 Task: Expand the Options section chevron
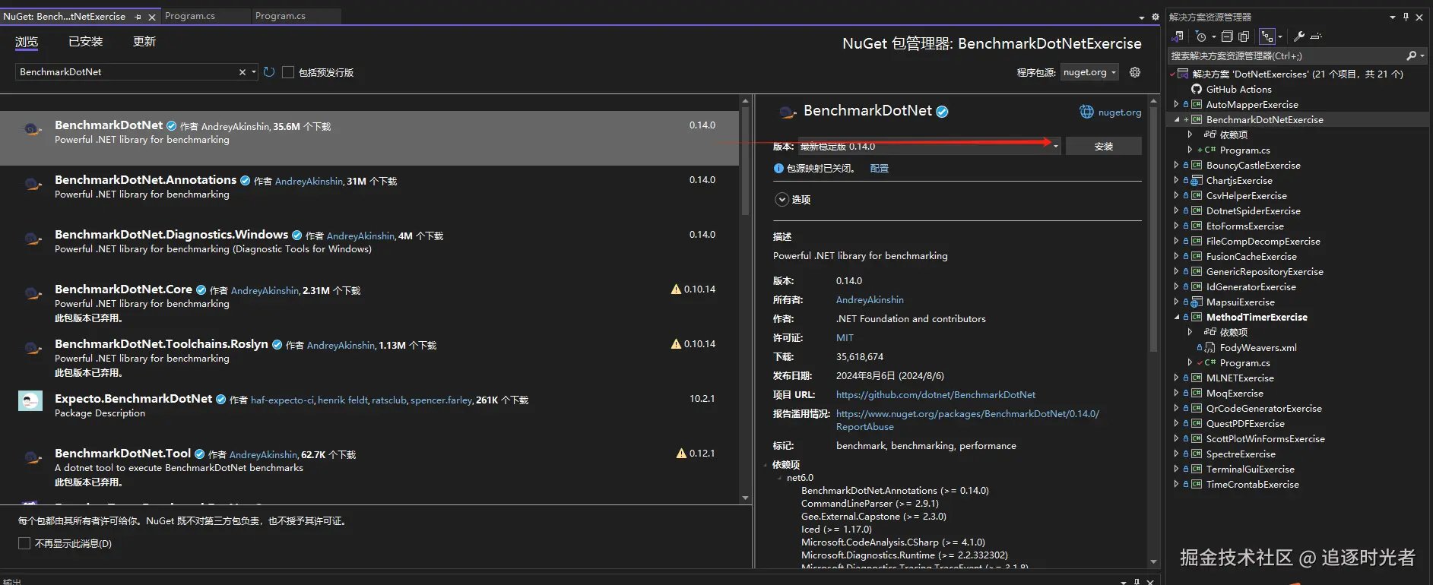(781, 200)
